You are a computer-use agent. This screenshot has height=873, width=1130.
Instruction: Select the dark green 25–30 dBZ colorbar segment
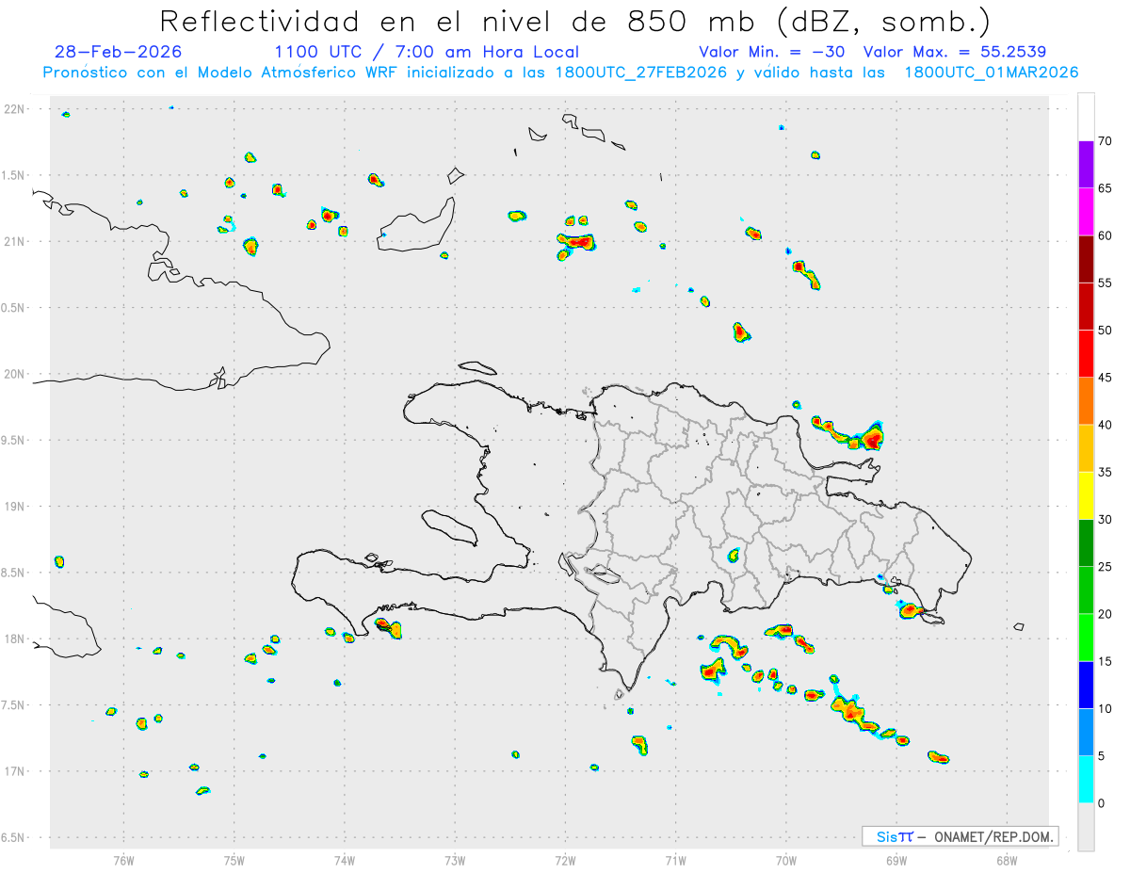1086,542
